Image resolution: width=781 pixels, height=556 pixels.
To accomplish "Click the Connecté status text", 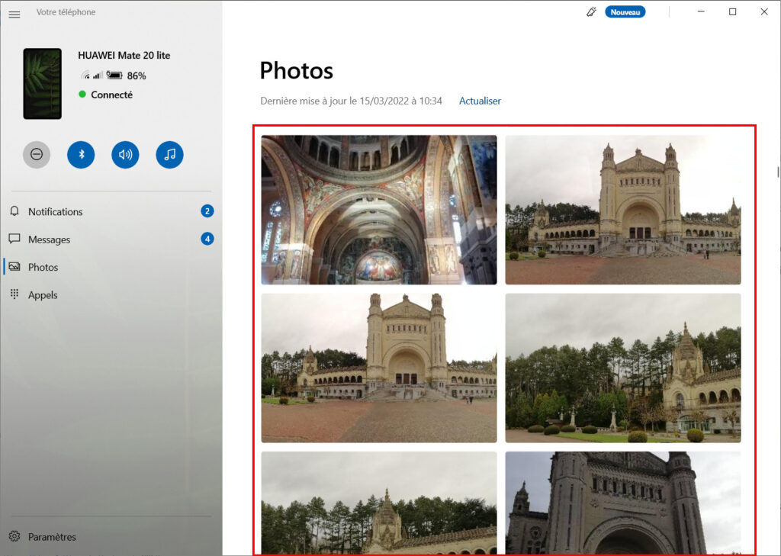I will (x=111, y=95).
